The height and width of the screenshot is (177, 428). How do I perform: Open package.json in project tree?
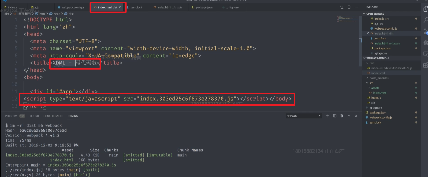pos(391,113)
